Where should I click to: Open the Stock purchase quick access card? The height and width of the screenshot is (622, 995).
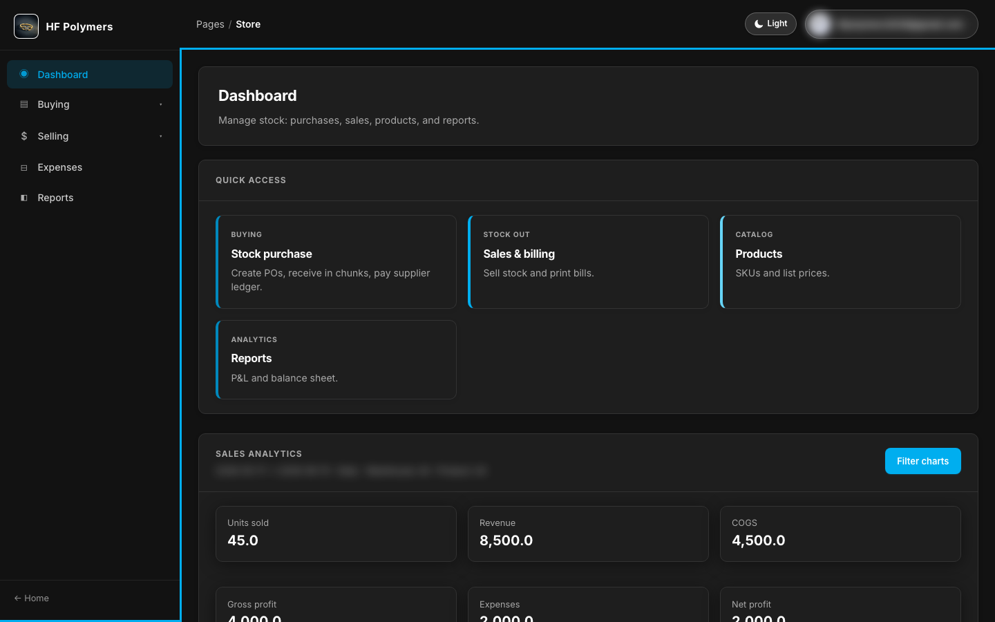click(x=336, y=262)
